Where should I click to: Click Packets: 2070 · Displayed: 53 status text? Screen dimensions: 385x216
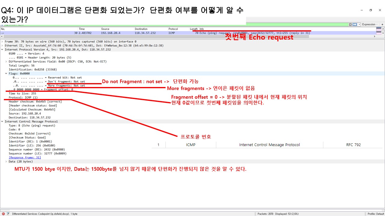click(277, 214)
